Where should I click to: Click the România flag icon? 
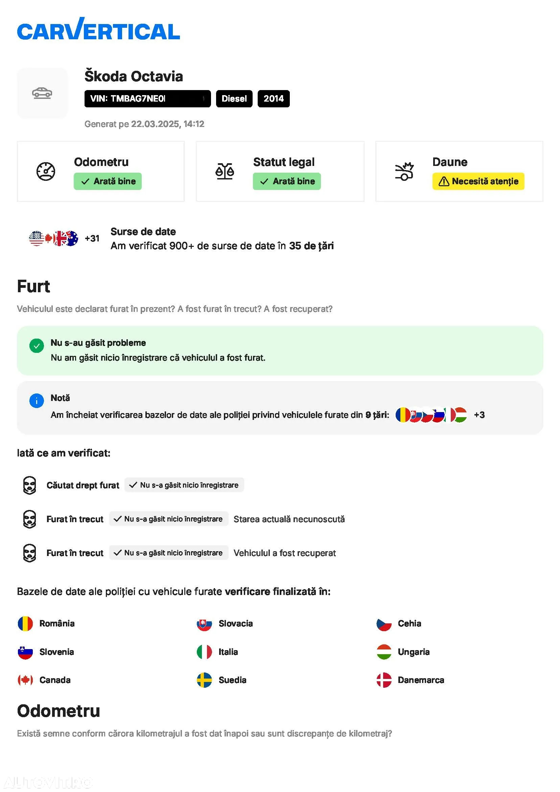[x=25, y=623]
